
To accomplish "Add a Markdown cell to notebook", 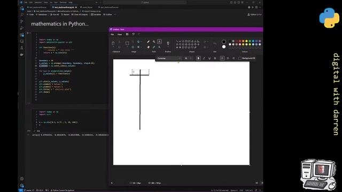I will (x=42, y=14).
